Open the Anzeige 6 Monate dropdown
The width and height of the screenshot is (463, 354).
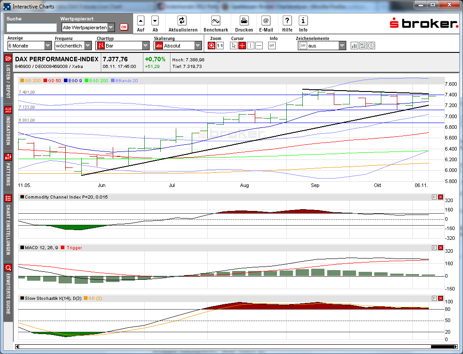coord(47,45)
